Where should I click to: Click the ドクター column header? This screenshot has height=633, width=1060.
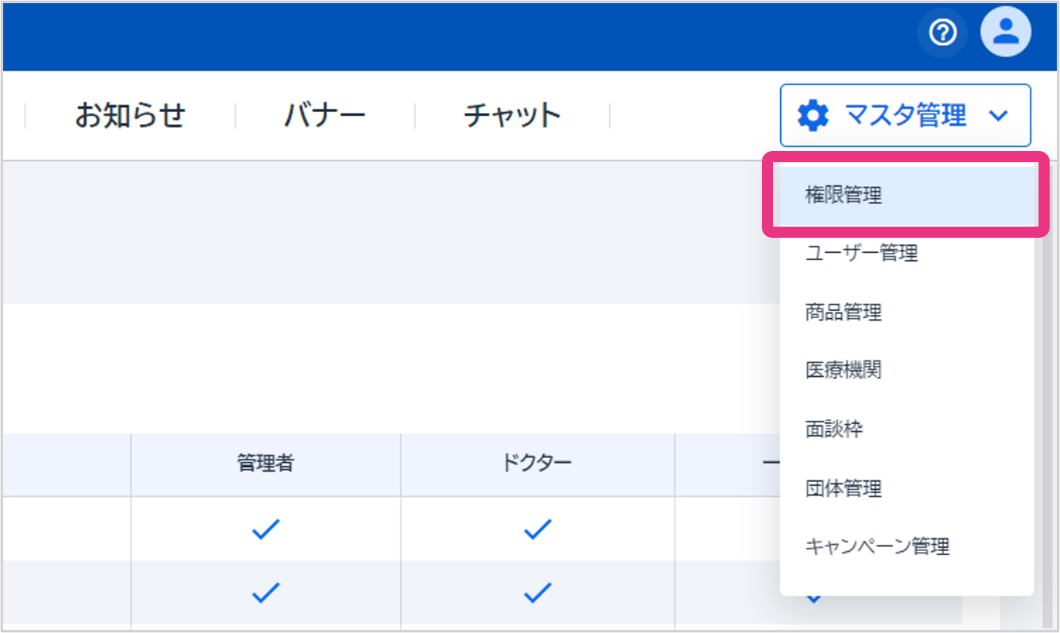click(538, 464)
